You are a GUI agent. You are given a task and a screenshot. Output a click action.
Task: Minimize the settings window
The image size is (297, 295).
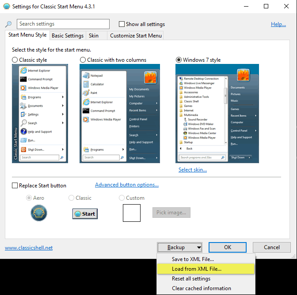coord(246,6)
